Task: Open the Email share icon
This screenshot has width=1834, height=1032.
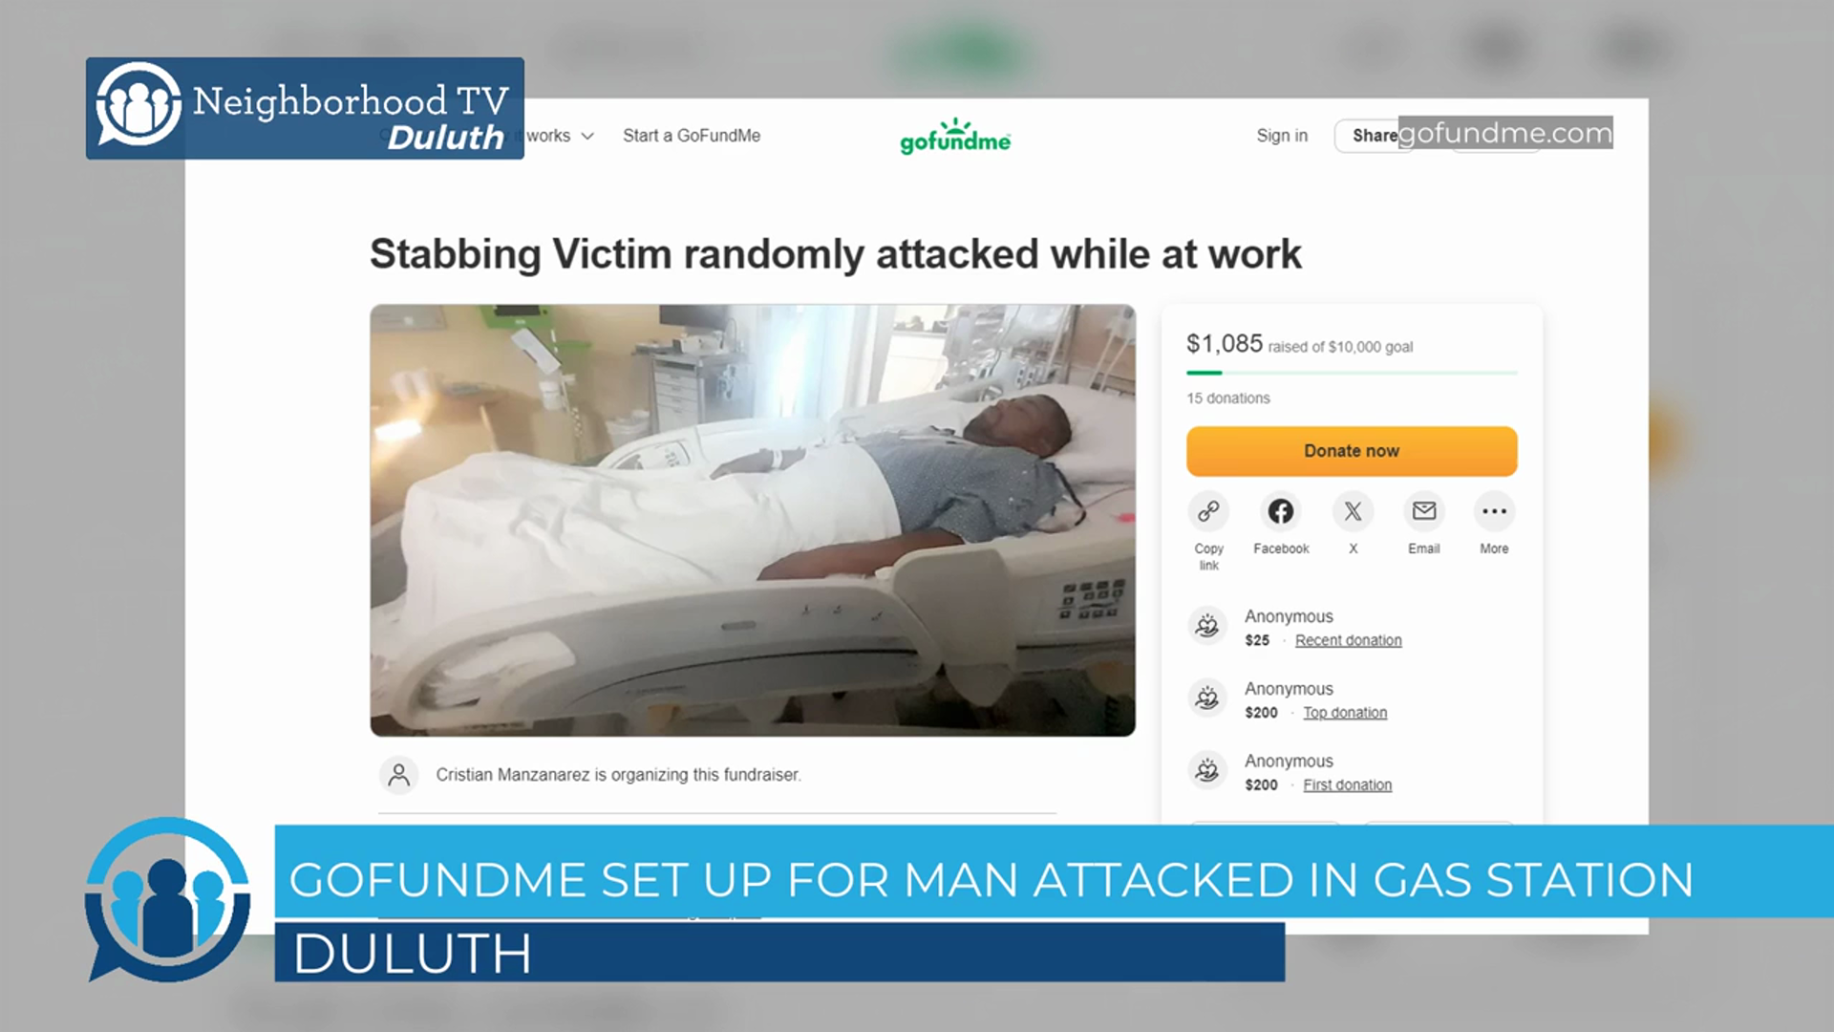Action: coord(1423,511)
